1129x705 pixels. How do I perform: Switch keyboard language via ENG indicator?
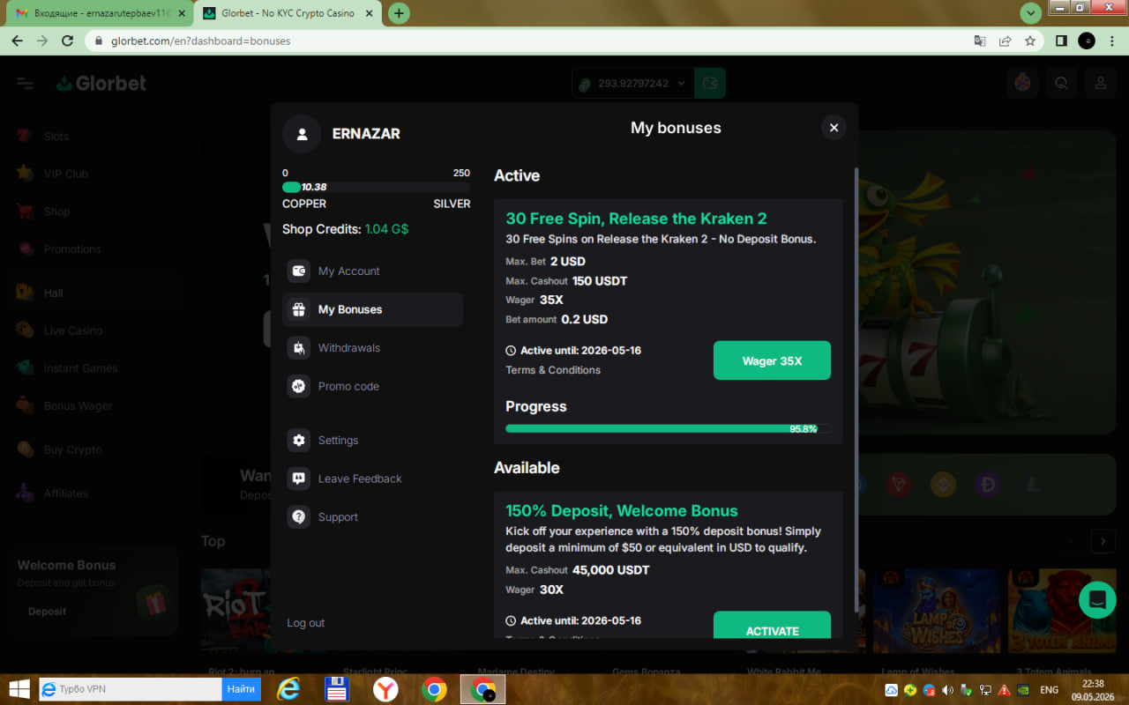(1050, 690)
